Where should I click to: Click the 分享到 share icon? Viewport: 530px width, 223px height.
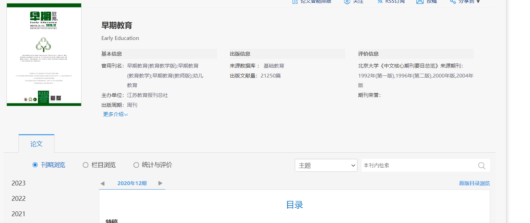pyautogui.click(x=453, y=1)
